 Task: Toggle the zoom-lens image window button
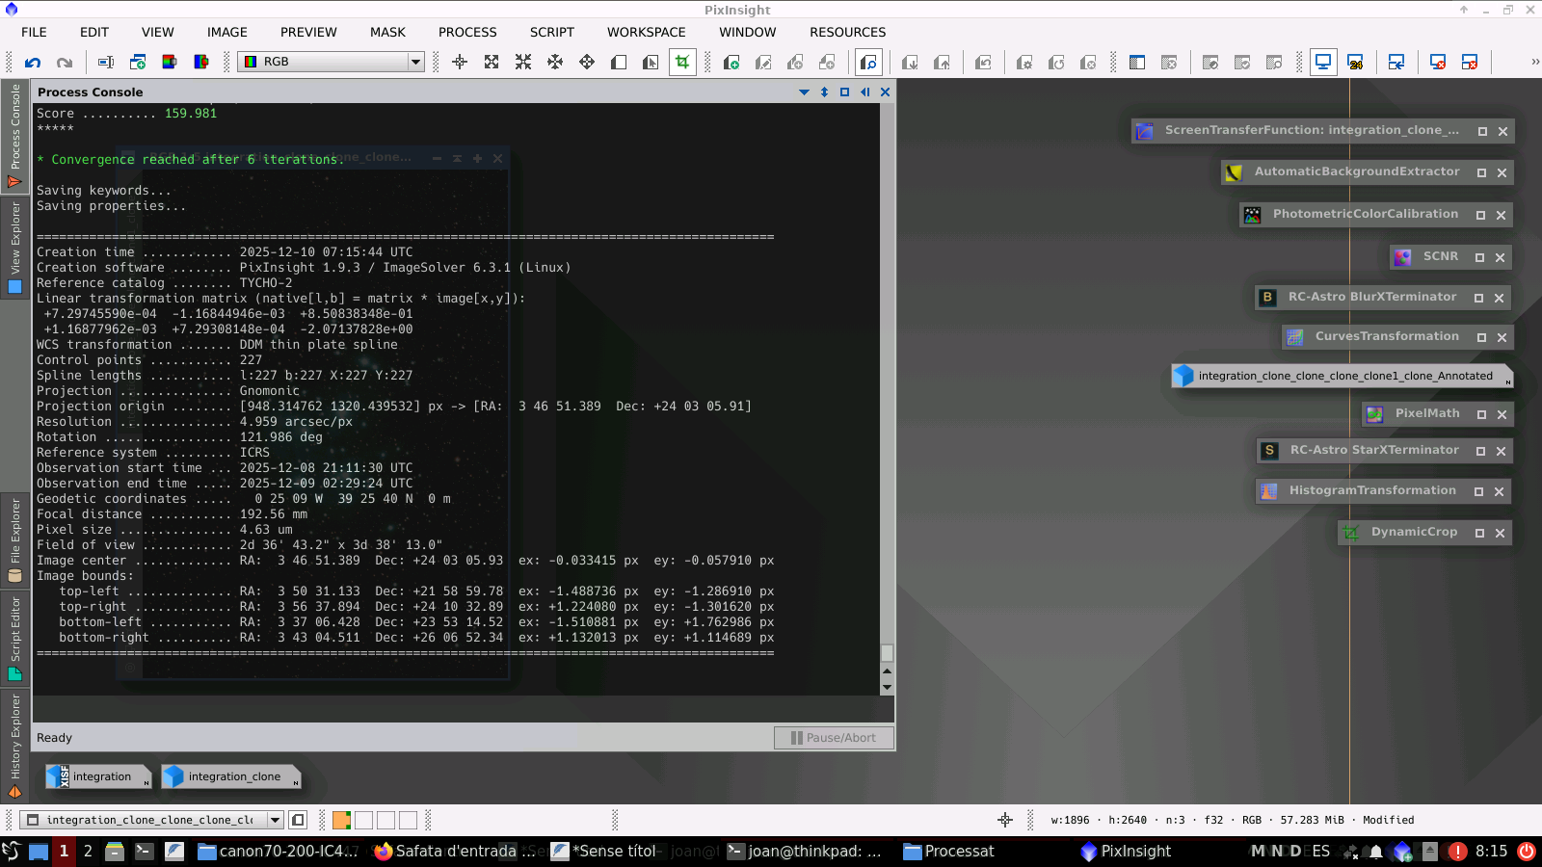coord(868,63)
